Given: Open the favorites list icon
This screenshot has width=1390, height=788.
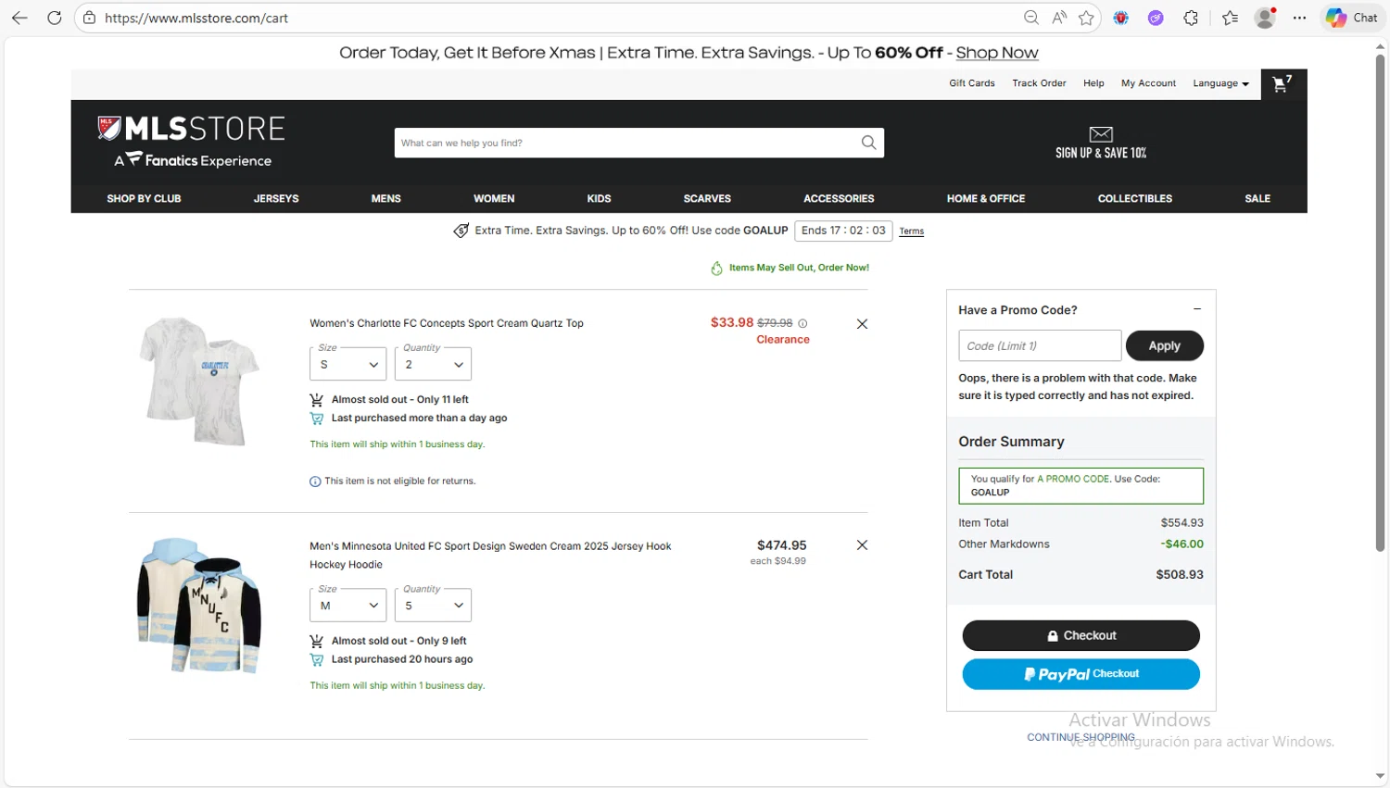Looking at the screenshot, I should 1230,18.
